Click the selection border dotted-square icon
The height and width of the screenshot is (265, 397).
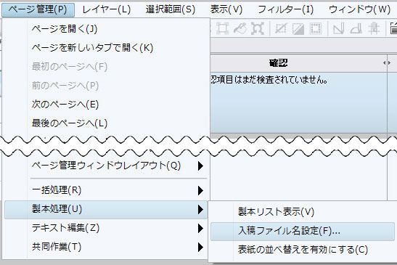316,28
